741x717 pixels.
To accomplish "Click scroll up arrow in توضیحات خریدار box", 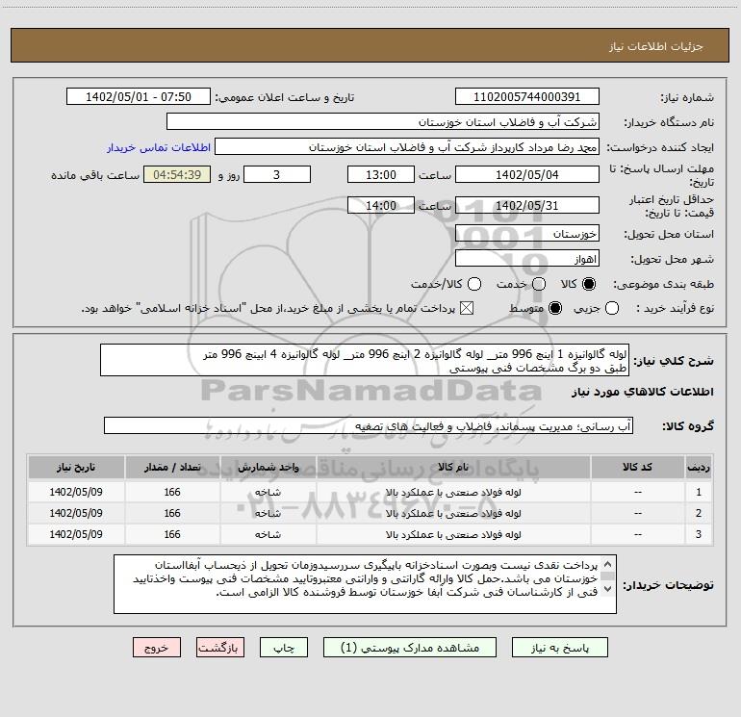I will point(607,564).
